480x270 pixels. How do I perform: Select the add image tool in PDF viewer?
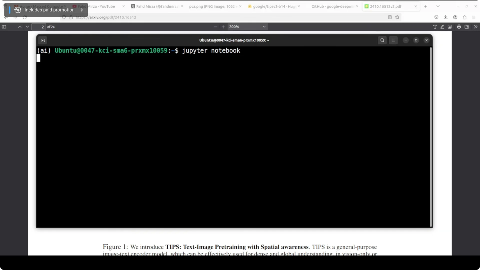point(450,27)
